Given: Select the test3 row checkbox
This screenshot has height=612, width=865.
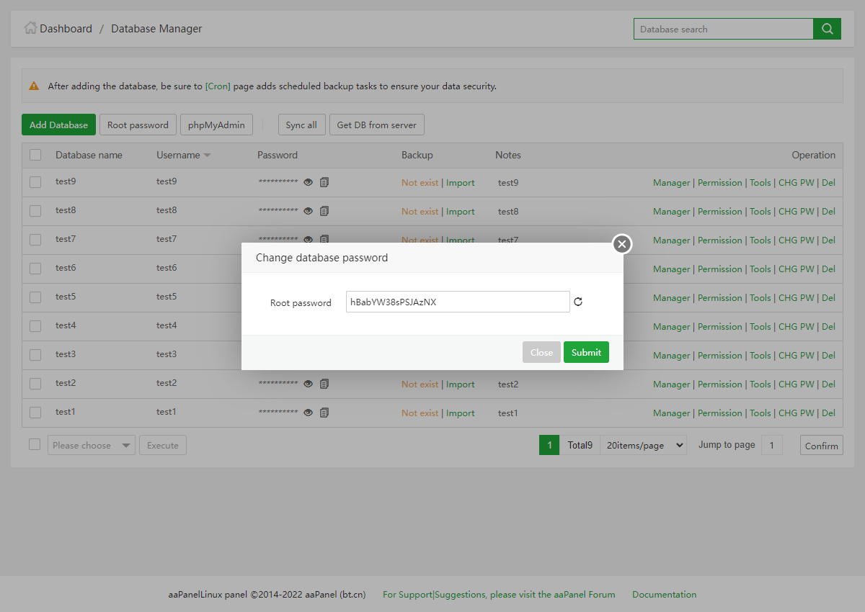Looking at the screenshot, I should [35, 354].
